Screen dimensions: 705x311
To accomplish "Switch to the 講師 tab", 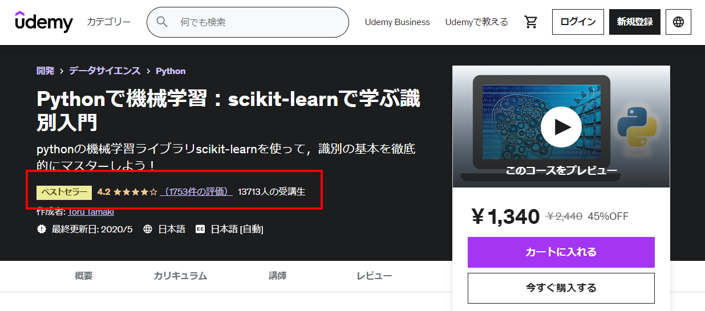I will coord(278,276).
